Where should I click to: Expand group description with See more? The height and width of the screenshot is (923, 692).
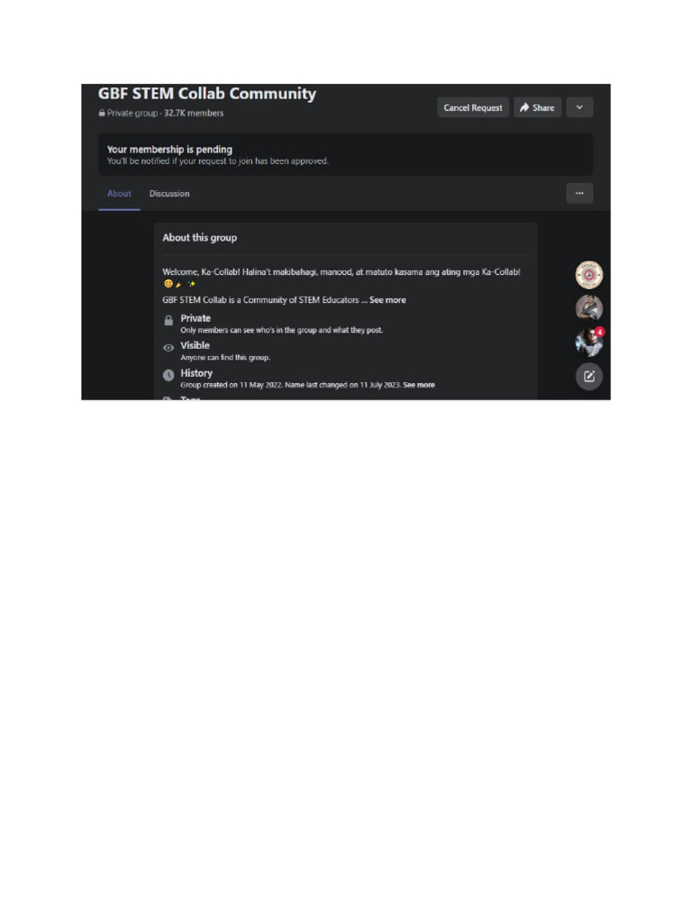[387, 300]
